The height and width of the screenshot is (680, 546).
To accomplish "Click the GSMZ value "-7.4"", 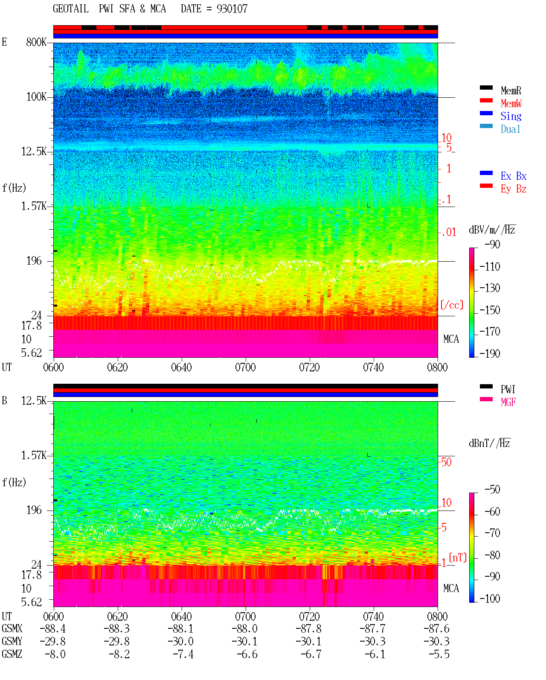I will 183,654.
